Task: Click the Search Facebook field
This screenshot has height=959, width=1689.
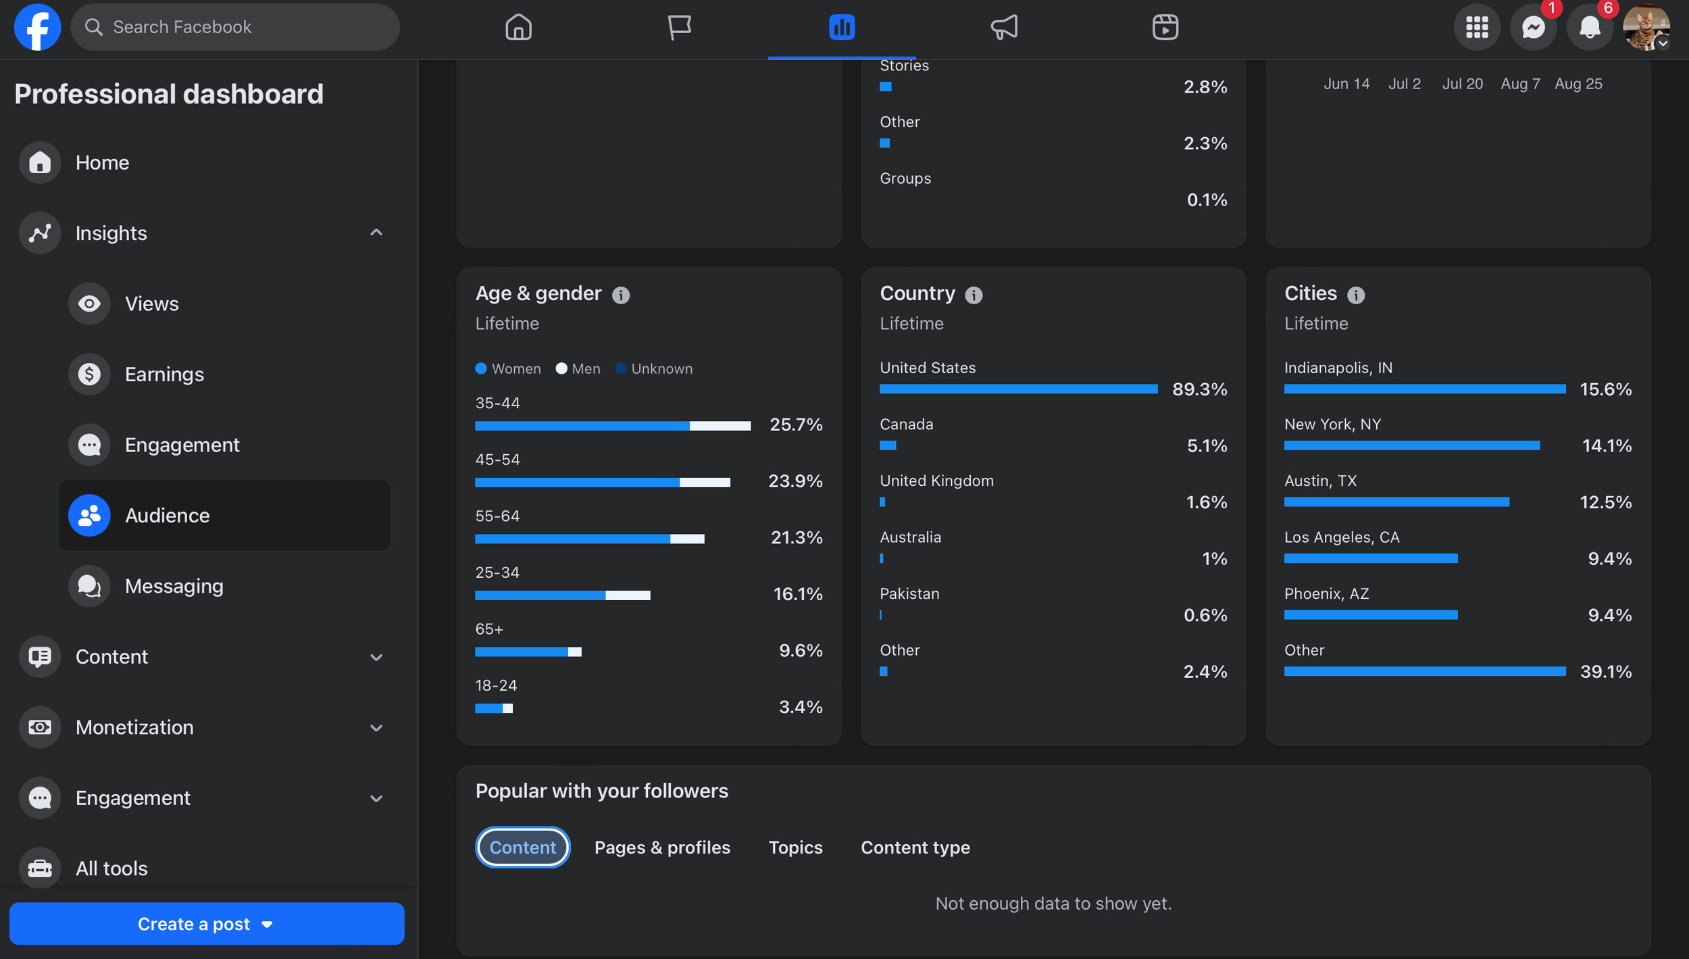Action: pos(235,28)
